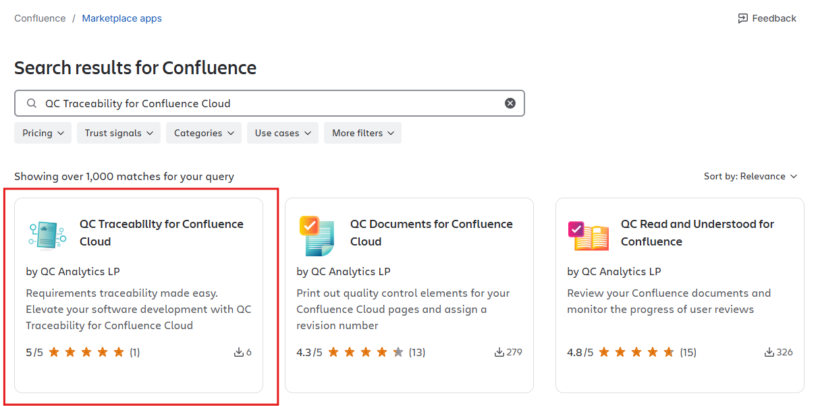The height and width of the screenshot is (406, 818).
Task: Click 'Showing over 1,000 matches for your query'
Action: tap(124, 177)
